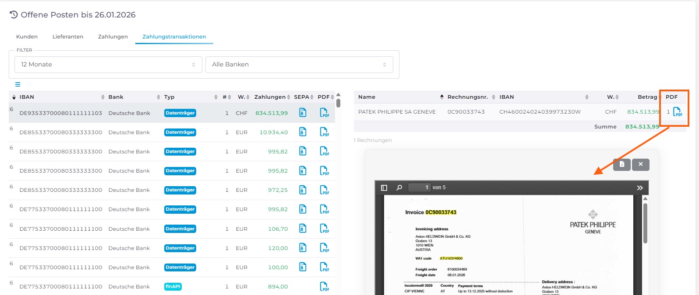Sort transactions by Zahlungen column
Image resolution: width=699 pixels, height=295 pixels.
click(x=269, y=97)
